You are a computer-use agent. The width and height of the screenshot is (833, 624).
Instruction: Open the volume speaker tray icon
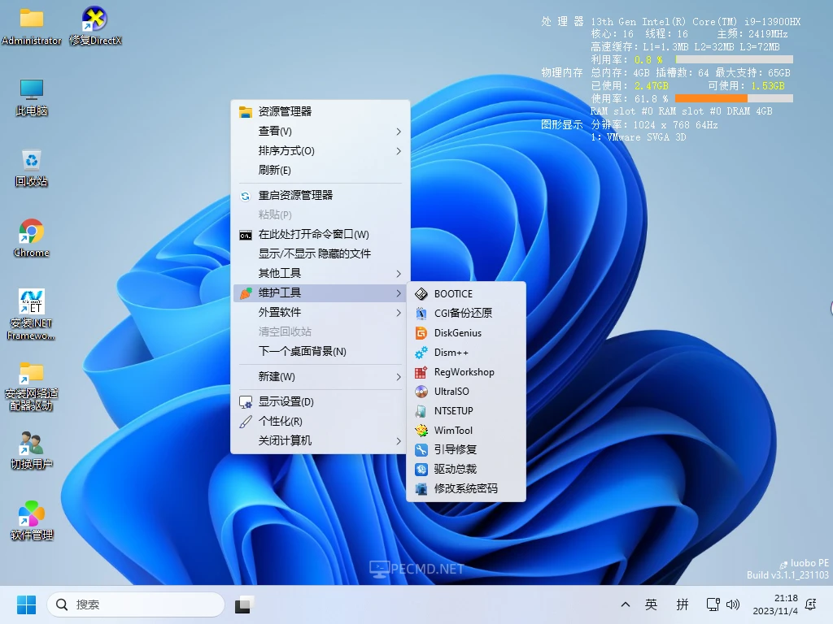pyautogui.click(x=733, y=604)
